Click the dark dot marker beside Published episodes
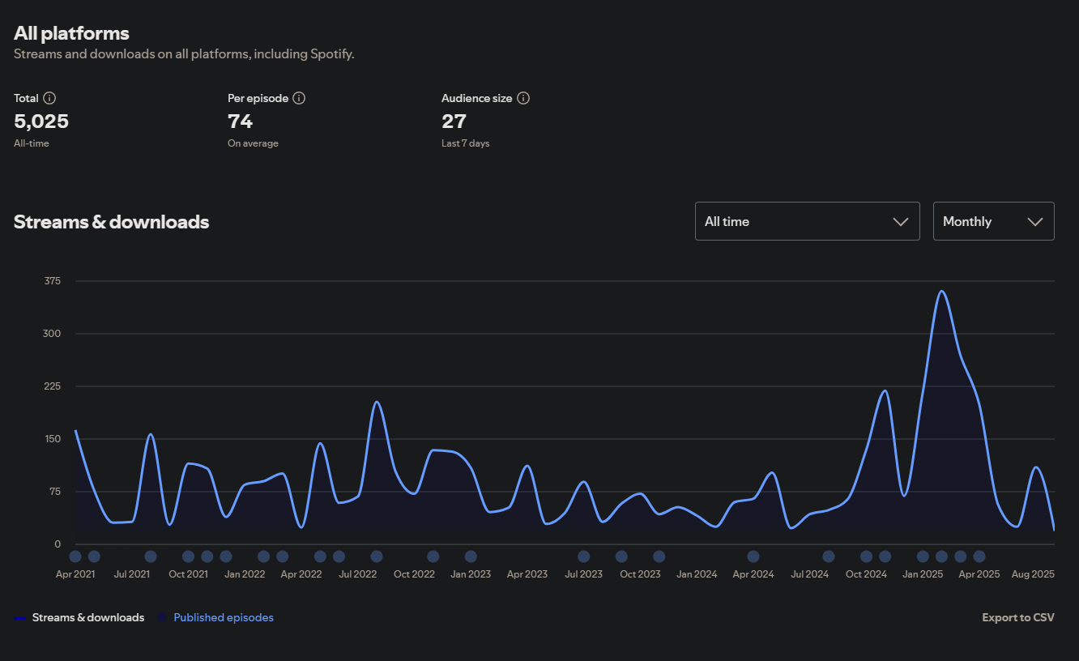 click(162, 618)
